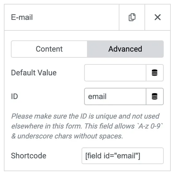Screen dimensions: 174x175
Task: Open dynamic data for ID field
Action: (x=155, y=96)
